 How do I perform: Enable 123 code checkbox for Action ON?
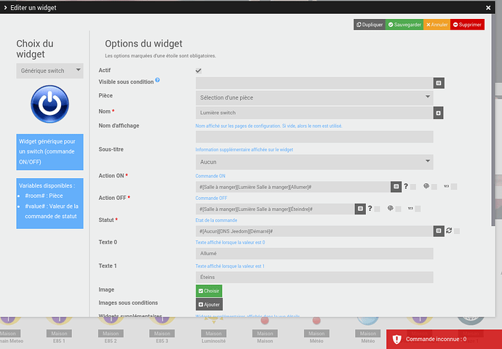(x=454, y=187)
